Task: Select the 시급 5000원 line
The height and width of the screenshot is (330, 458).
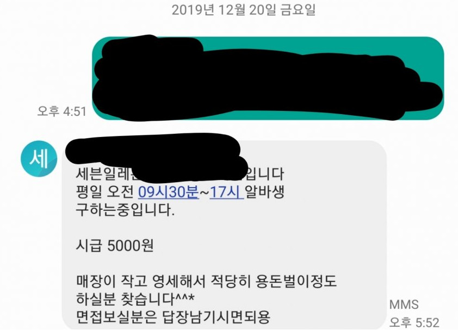Action: click(x=115, y=246)
